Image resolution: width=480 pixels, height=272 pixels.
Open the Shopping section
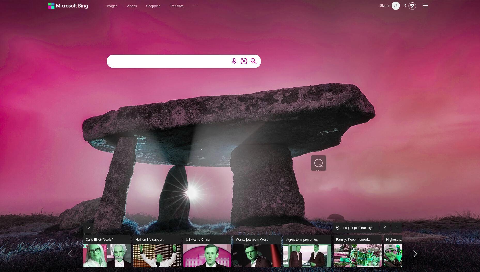[153, 6]
